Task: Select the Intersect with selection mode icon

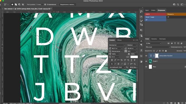Action: 23,5
